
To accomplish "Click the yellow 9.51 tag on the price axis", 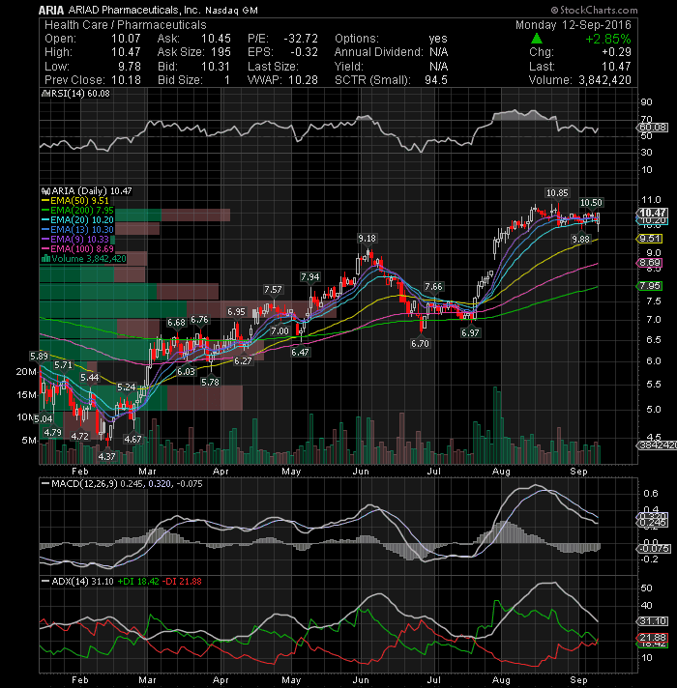I will coord(650,239).
